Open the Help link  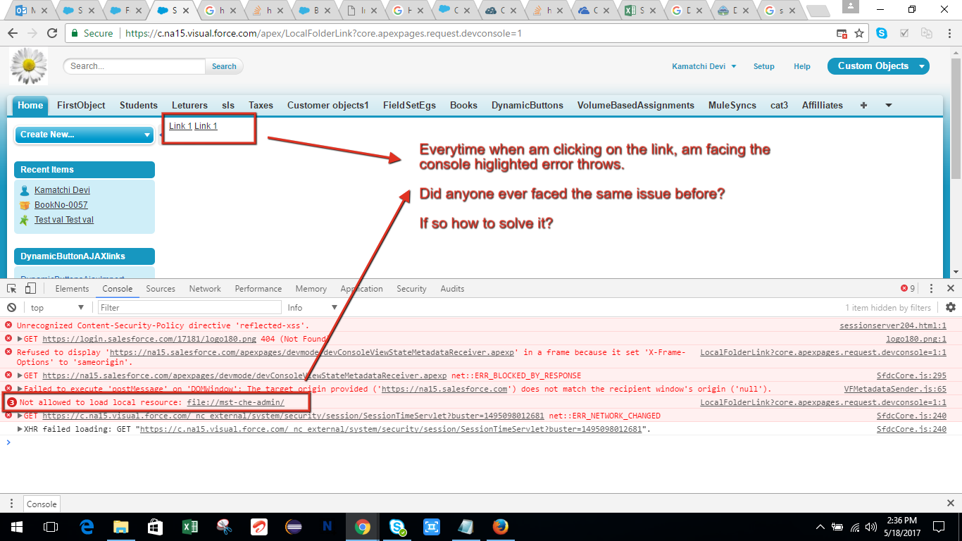coord(802,66)
